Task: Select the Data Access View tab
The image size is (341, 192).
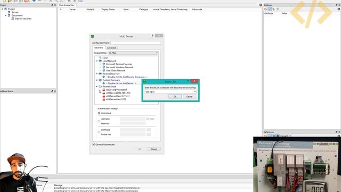Action: [67, 5]
